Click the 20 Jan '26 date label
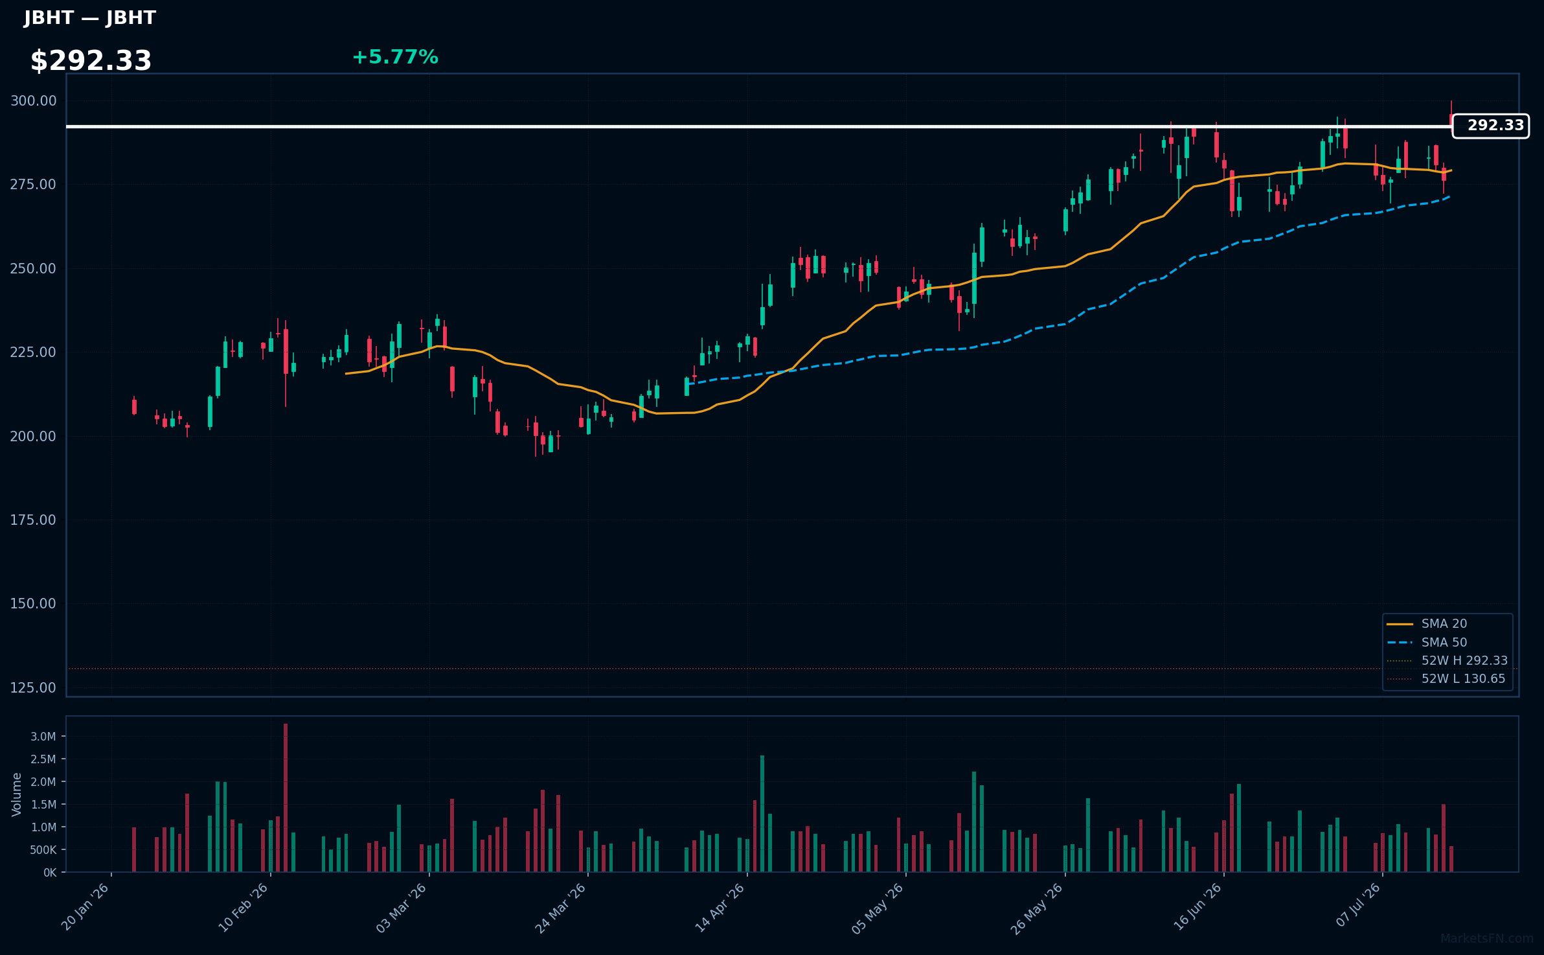This screenshot has height=955, width=1544. (x=85, y=907)
